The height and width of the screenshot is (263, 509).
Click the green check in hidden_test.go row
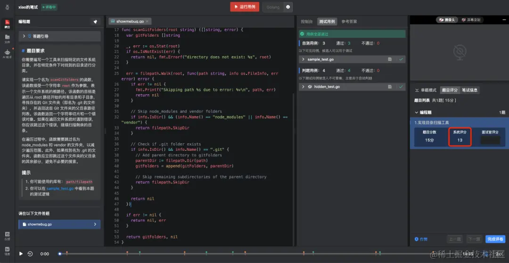(401, 87)
